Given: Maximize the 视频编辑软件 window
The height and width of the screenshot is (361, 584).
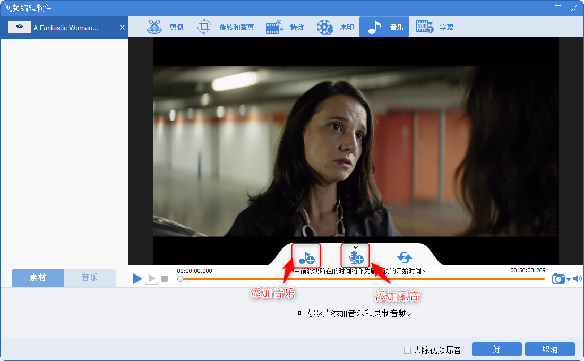Looking at the screenshot, I should (x=558, y=8).
